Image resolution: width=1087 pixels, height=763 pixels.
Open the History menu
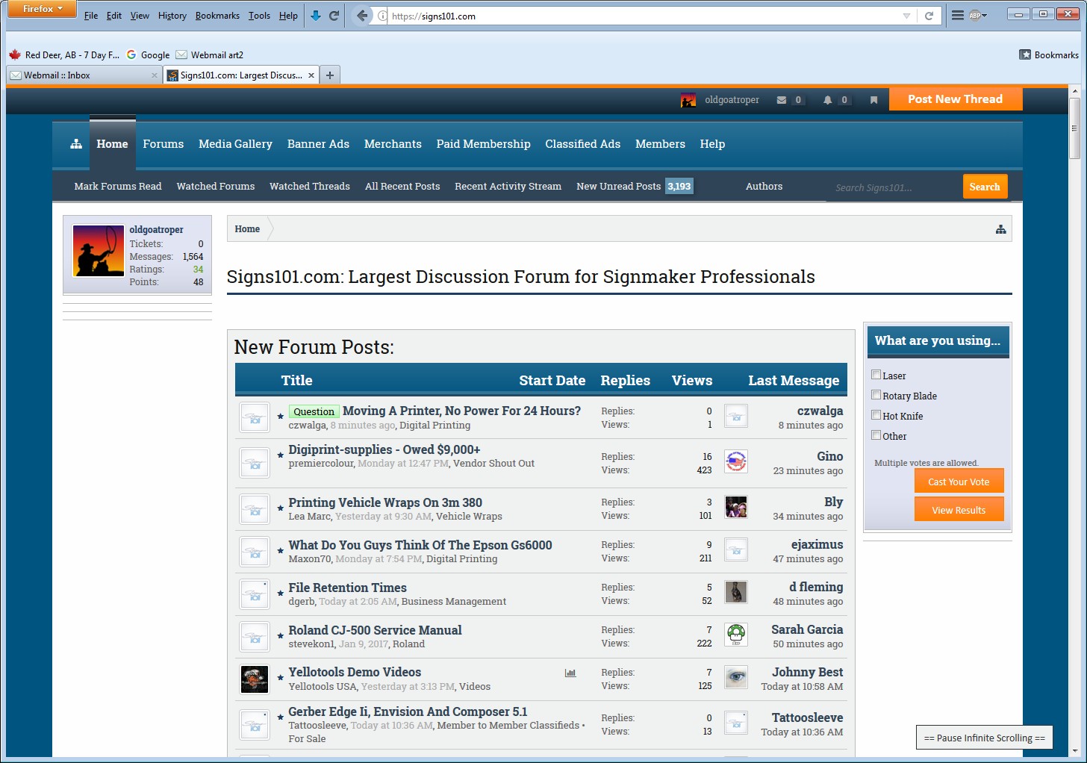172,16
